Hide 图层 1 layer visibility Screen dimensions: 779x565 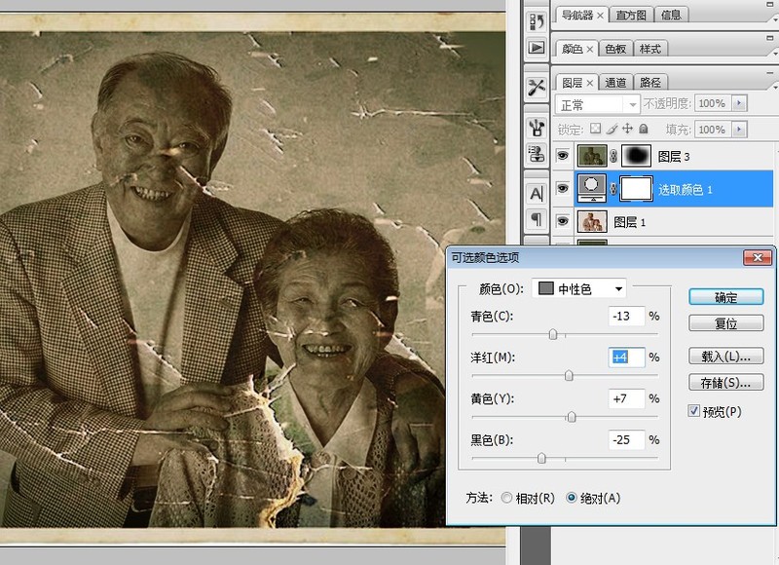pyautogui.click(x=563, y=221)
